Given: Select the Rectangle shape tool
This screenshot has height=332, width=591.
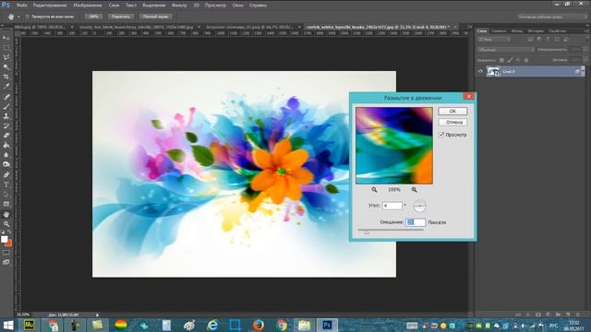Looking at the screenshot, I should [6, 204].
